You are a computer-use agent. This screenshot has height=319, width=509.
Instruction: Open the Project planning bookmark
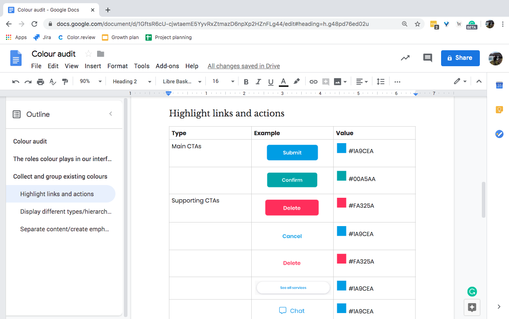coord(169,37)
